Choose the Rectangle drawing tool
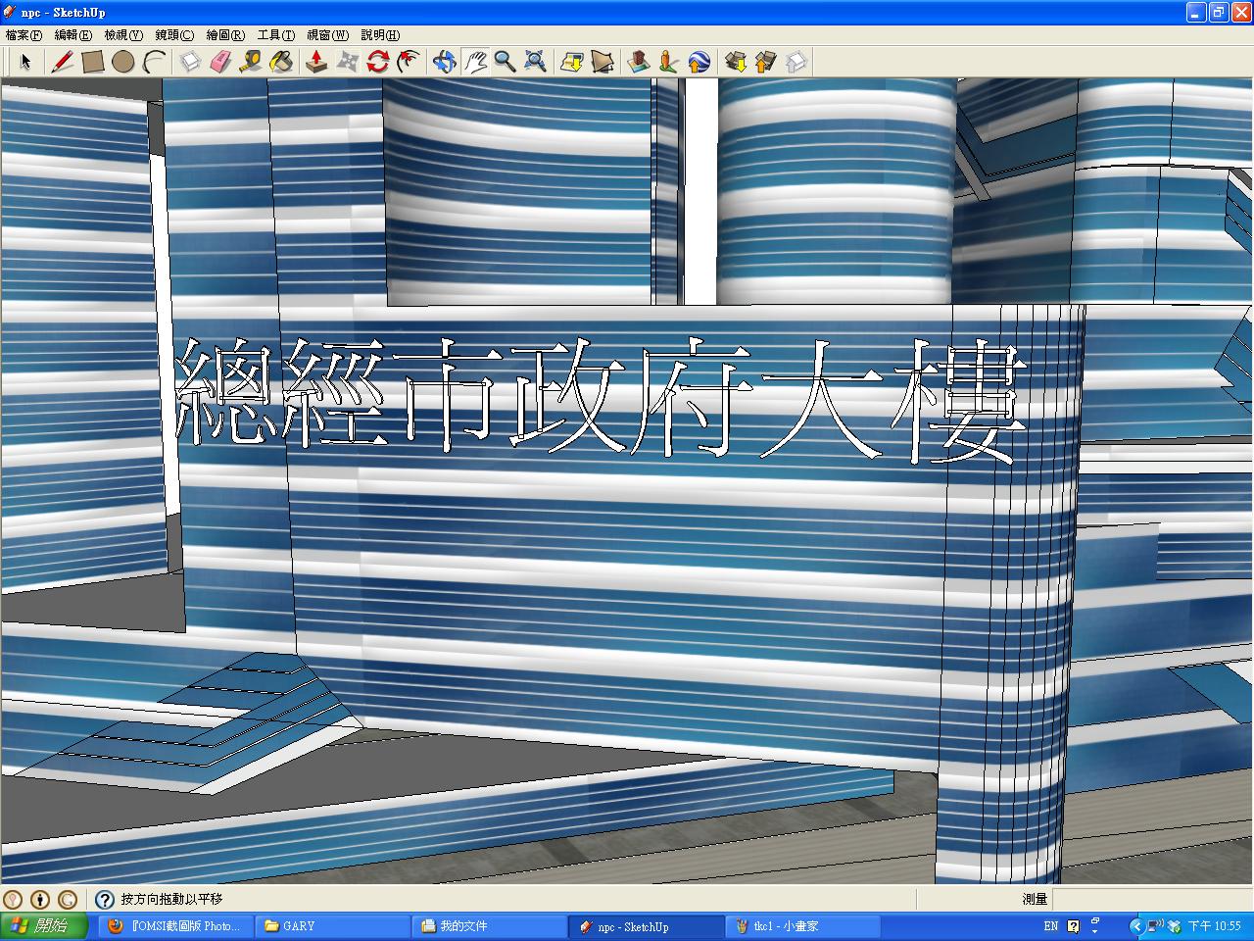Image resolution: width=1254 pixels, height=941 pixels. 93,63
